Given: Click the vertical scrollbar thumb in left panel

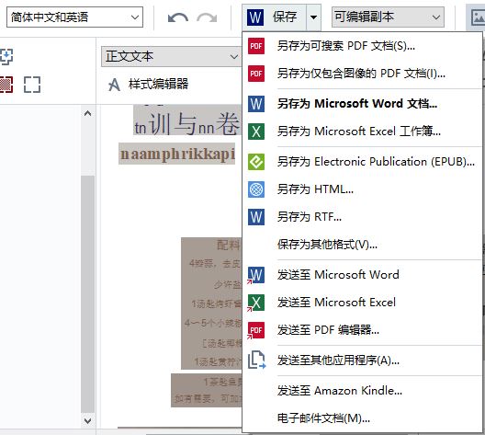Looking at the screenshot, I should [x=88, y=294].
